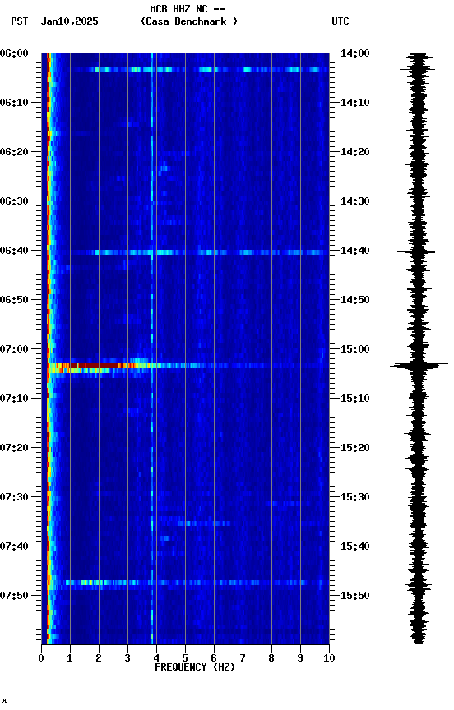
Task: Select the 06:30 PST time label
Action: click(x=14, y=201)
